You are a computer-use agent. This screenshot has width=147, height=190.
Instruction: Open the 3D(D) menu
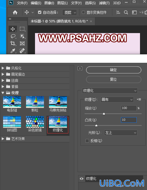(x=117, y=3)
